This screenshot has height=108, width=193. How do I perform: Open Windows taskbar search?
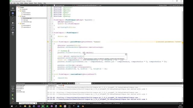tap(16, 106)
